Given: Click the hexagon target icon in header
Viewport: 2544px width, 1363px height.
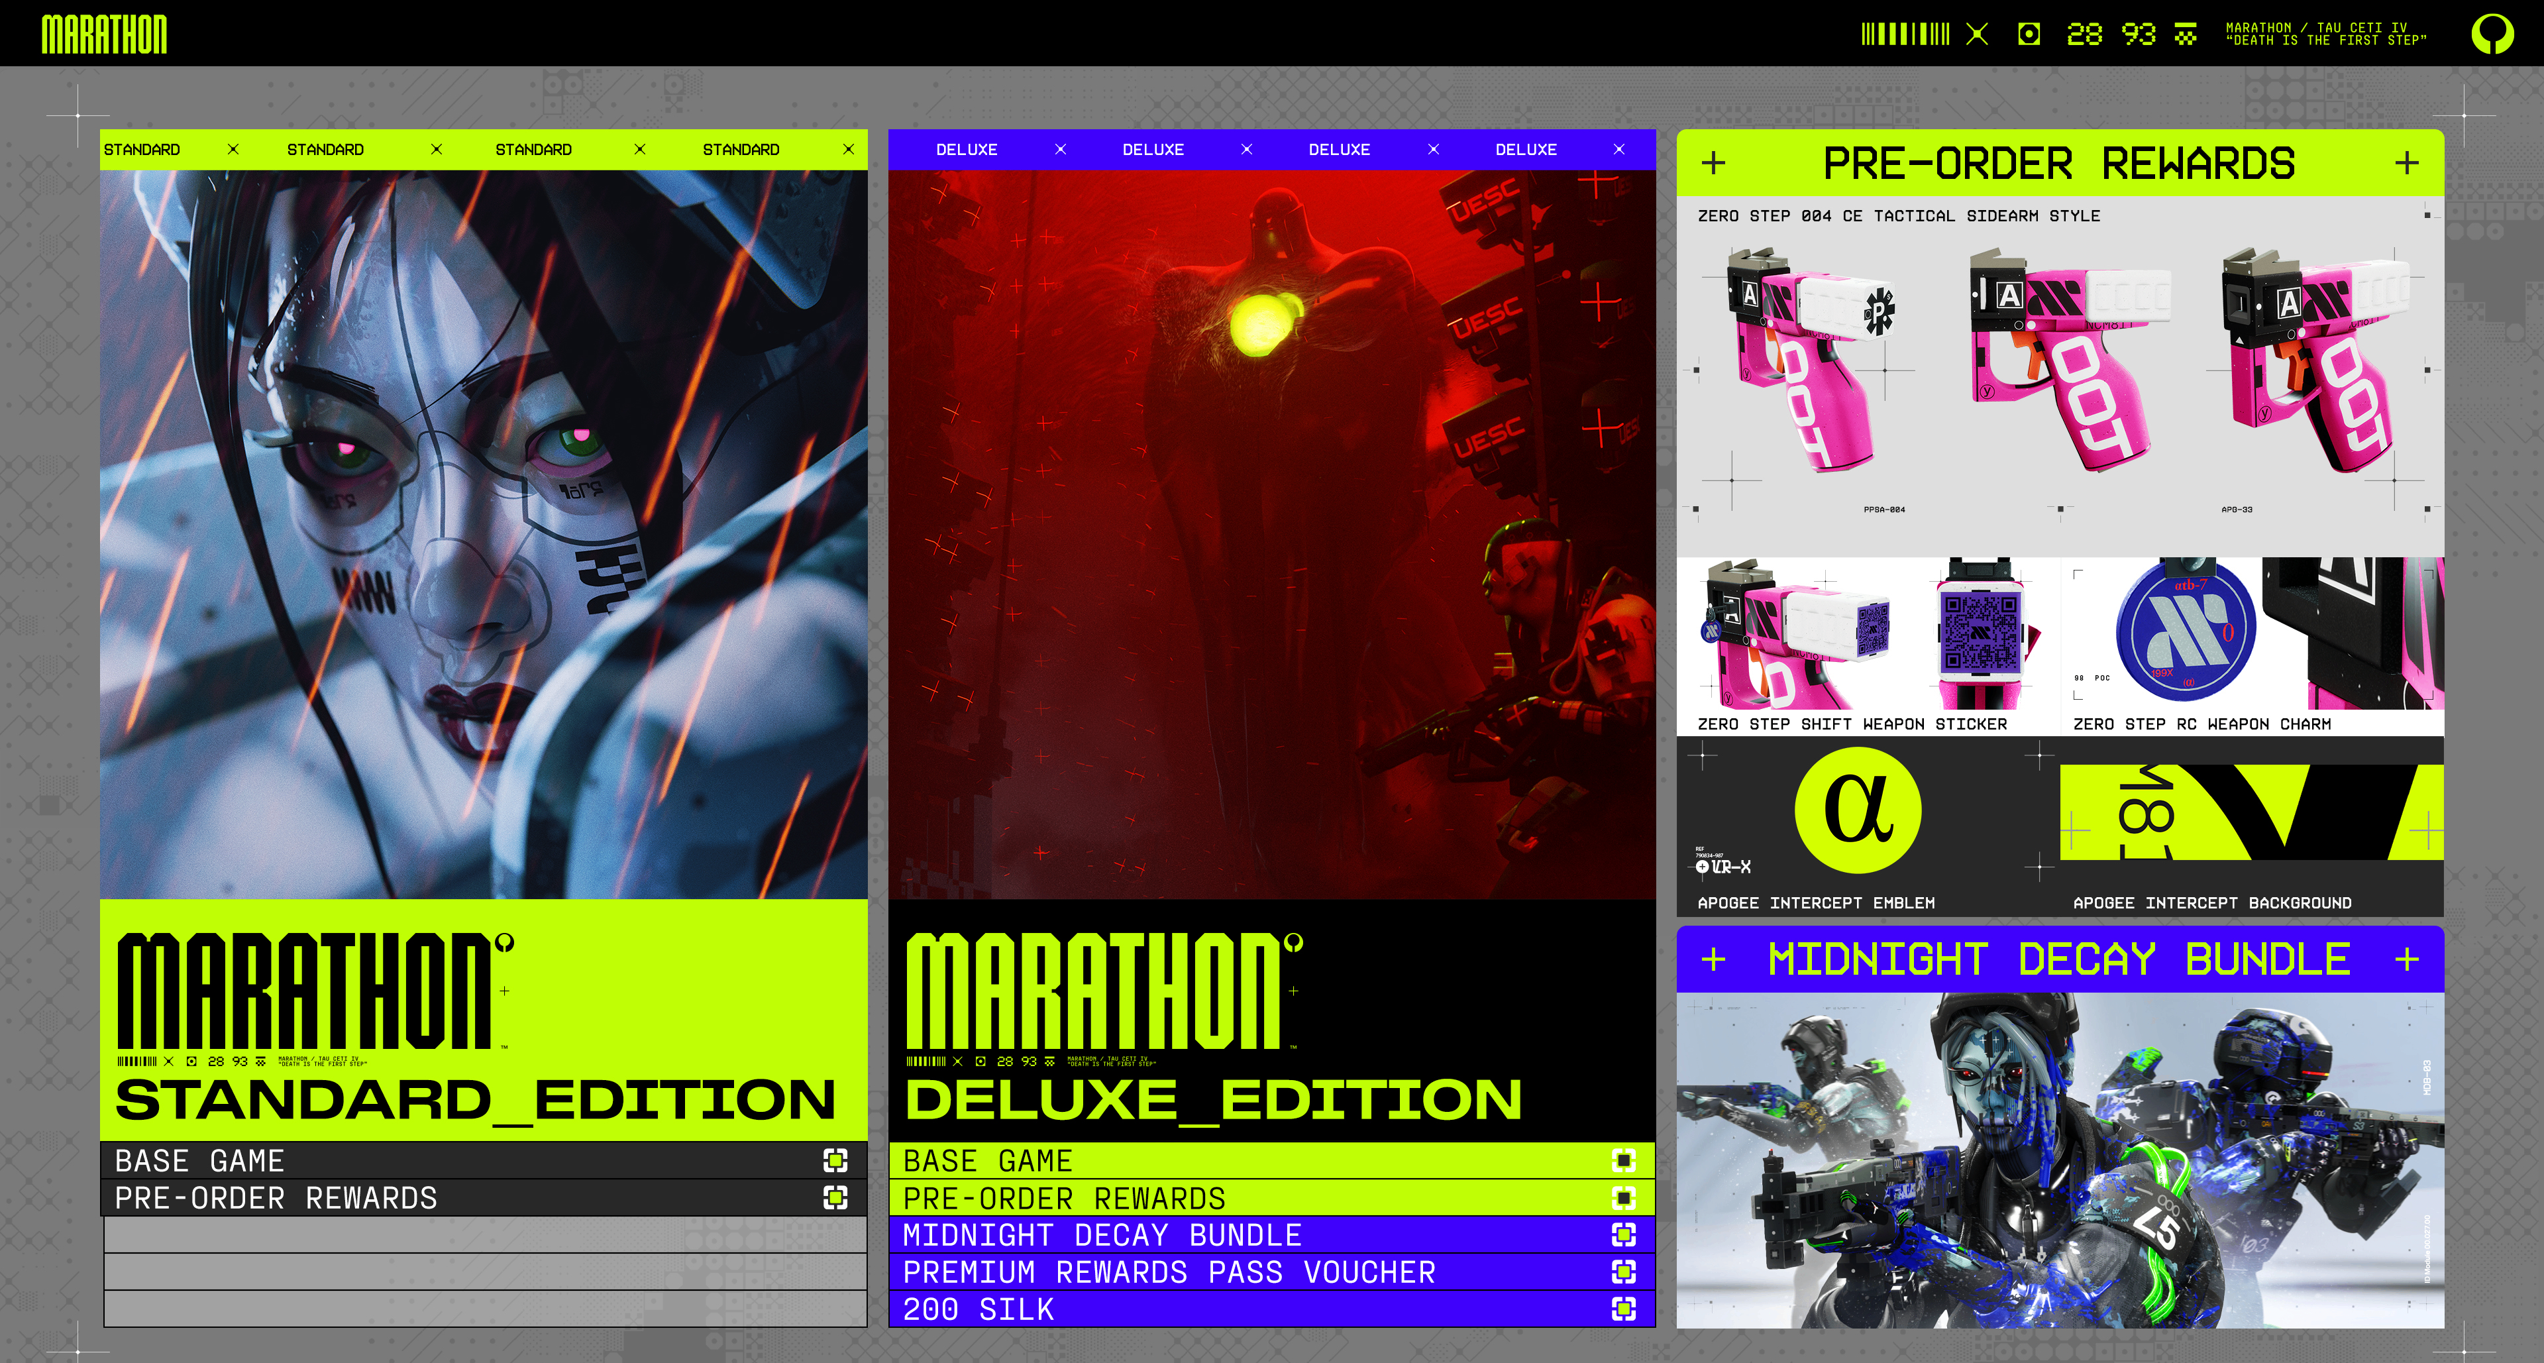Looking at the screenshot, I should (x=2029, y=34).
